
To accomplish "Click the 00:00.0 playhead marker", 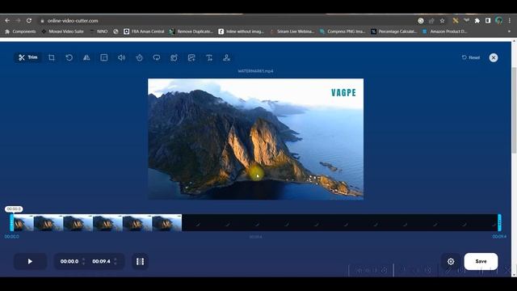I will coord(14,209).
